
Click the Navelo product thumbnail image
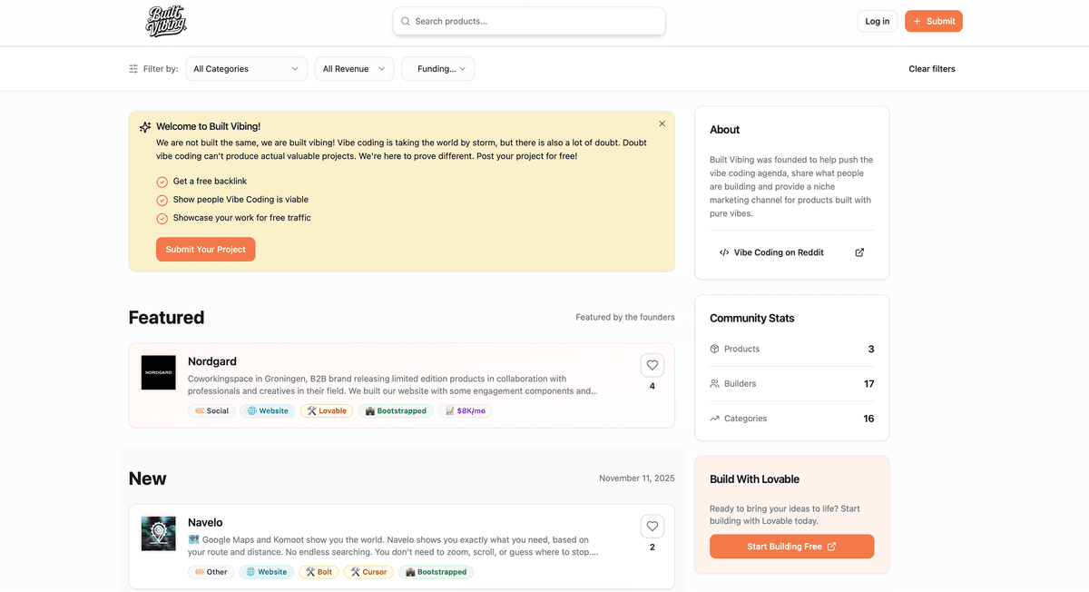point(159,533)
